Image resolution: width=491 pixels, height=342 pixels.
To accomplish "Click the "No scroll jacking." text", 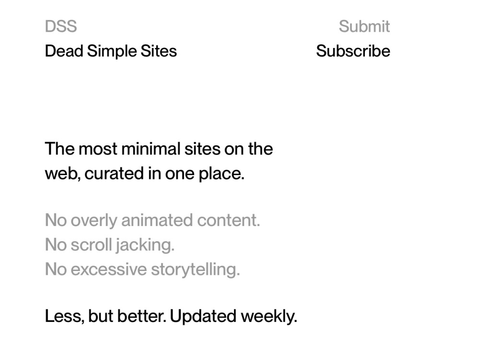I will click(x=109, y=245).
